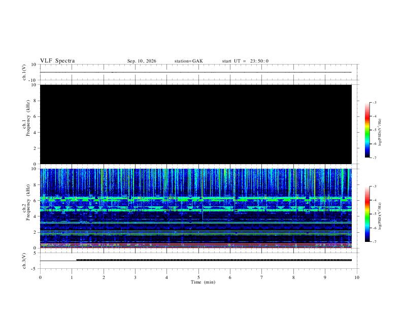This screenshot has height=311, width=402.
Task: Click the ch.3(V) waveform trace
Action: click(x=196, y=260)
